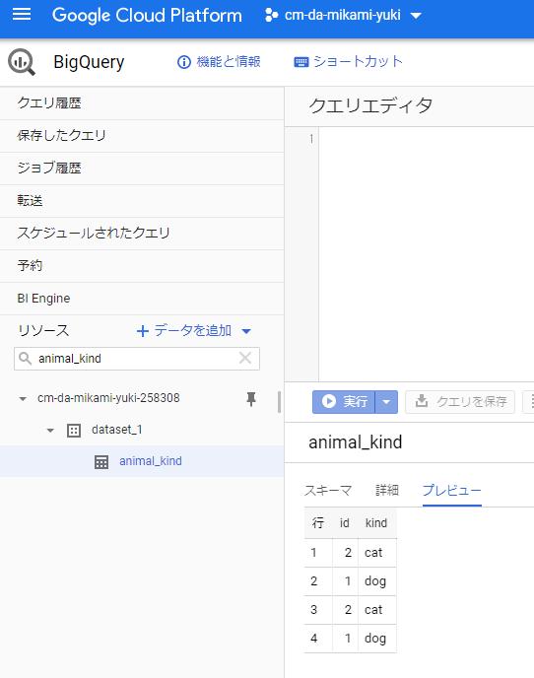This screenshot has height=678, width=534.
Task: Click the BigQuery magnifier logo icon
Action: [22, 62]
